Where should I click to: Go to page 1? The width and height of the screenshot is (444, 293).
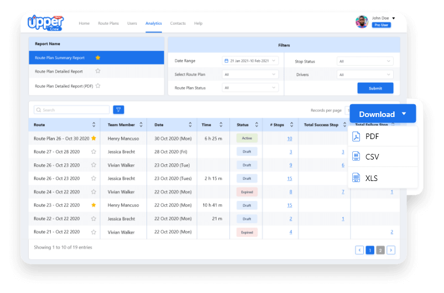pyautogui.click(x=370, y=250)
